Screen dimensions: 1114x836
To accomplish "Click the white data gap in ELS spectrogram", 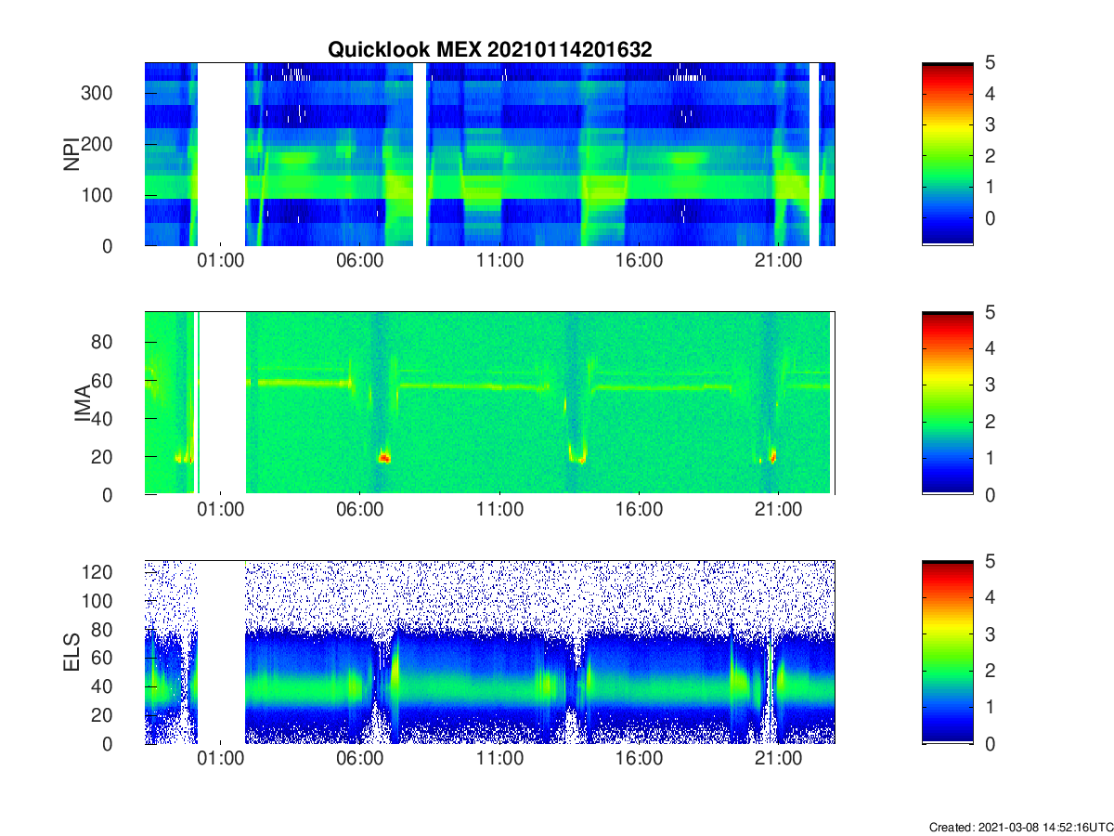I will 222,652.
